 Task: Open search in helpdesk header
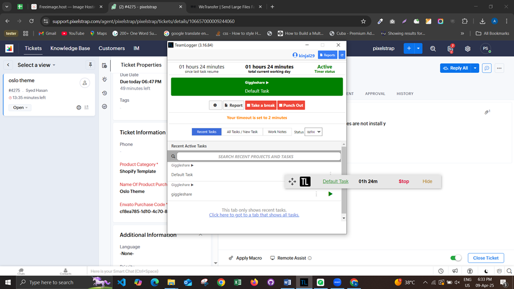(x=433, y=49)
